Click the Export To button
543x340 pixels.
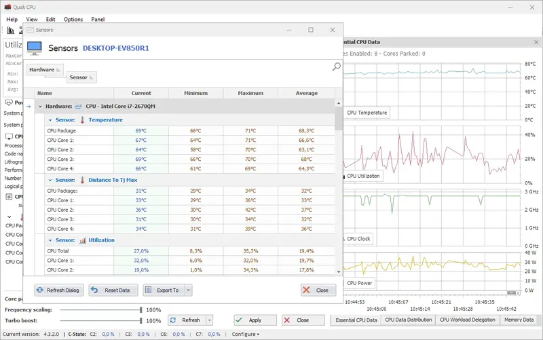pyautogui.click(x=164, y=290)
